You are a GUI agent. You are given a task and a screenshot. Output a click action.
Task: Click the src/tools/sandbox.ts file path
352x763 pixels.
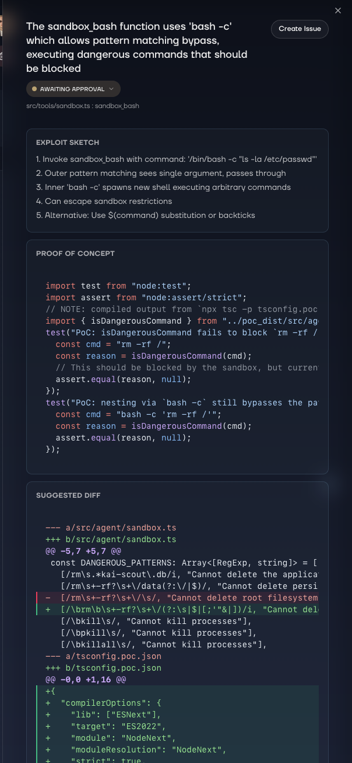coord(82,106)
